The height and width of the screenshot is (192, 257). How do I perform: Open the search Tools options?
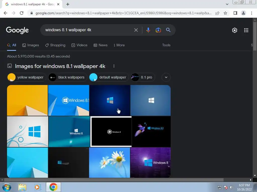[166, 45]
